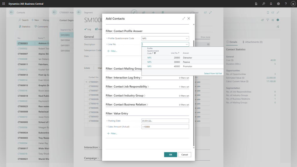This screenshot has width=297, height=167.
Task: Toggle the list layout view icon
Action: pyautogui.click(x=273, y=20)
